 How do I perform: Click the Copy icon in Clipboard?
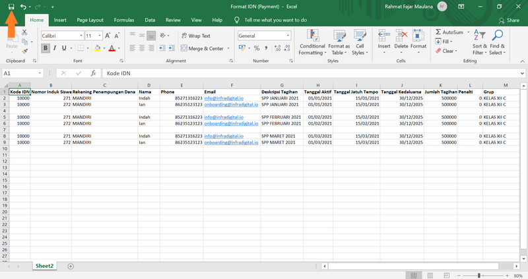[24, 42]
